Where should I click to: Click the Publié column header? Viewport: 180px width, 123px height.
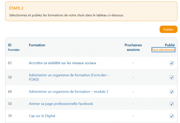[170, 45]
